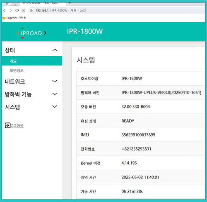207x202 pixels.
Task: Select the 개요 menu item
Action: [32, 61]
